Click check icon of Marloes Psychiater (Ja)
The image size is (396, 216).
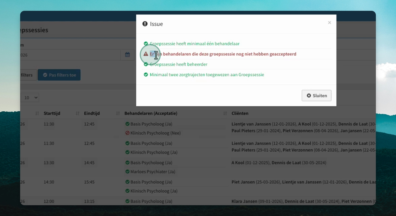(127, 172)
